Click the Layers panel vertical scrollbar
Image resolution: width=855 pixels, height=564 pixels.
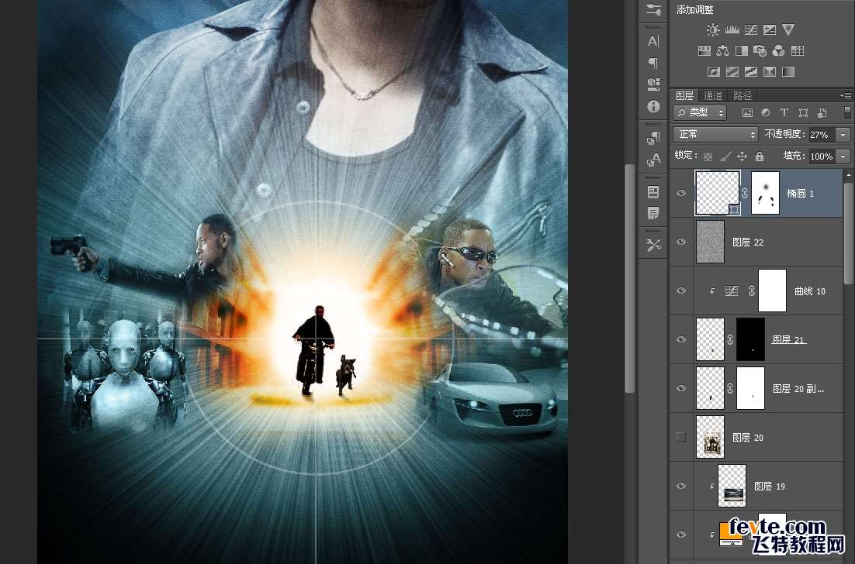[x=848, y=234]
